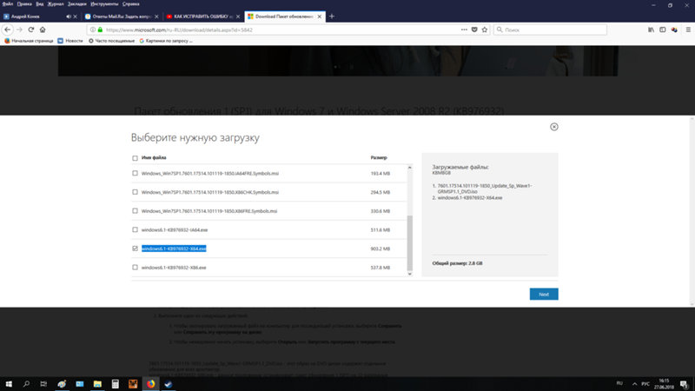Close the КАК ИСПРАВИТЬ ОШИБКУ tab

(238, 17)
